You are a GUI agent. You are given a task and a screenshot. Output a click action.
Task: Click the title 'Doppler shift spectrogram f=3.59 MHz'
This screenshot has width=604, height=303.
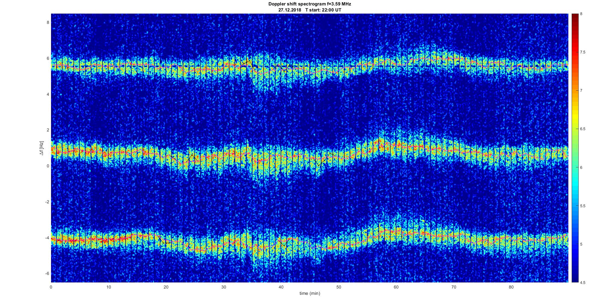[x=310, y=4]
